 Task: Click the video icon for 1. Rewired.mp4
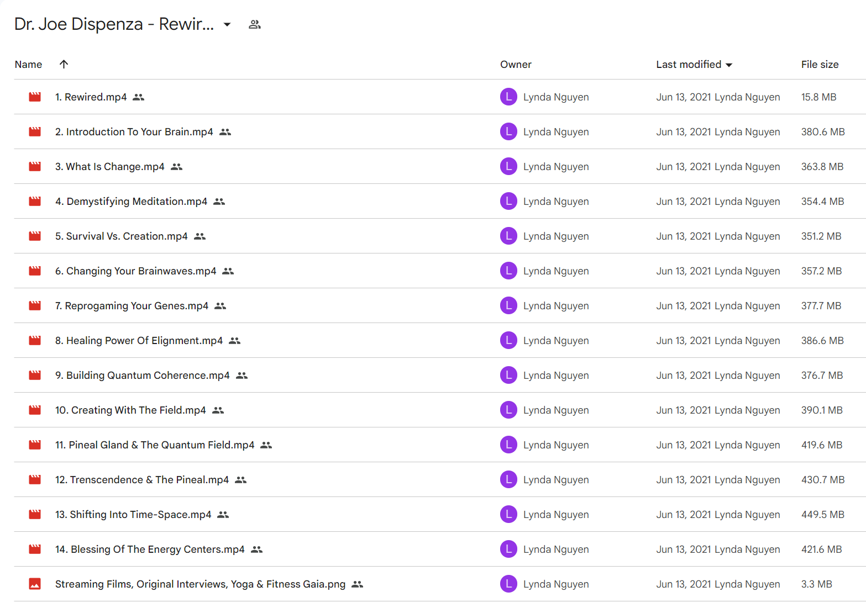(35, 97)
